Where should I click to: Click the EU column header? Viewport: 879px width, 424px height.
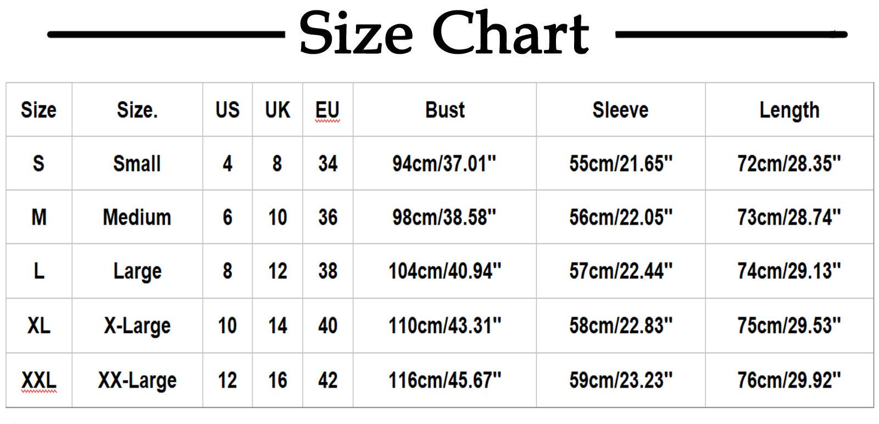click(x=327, y=110)
